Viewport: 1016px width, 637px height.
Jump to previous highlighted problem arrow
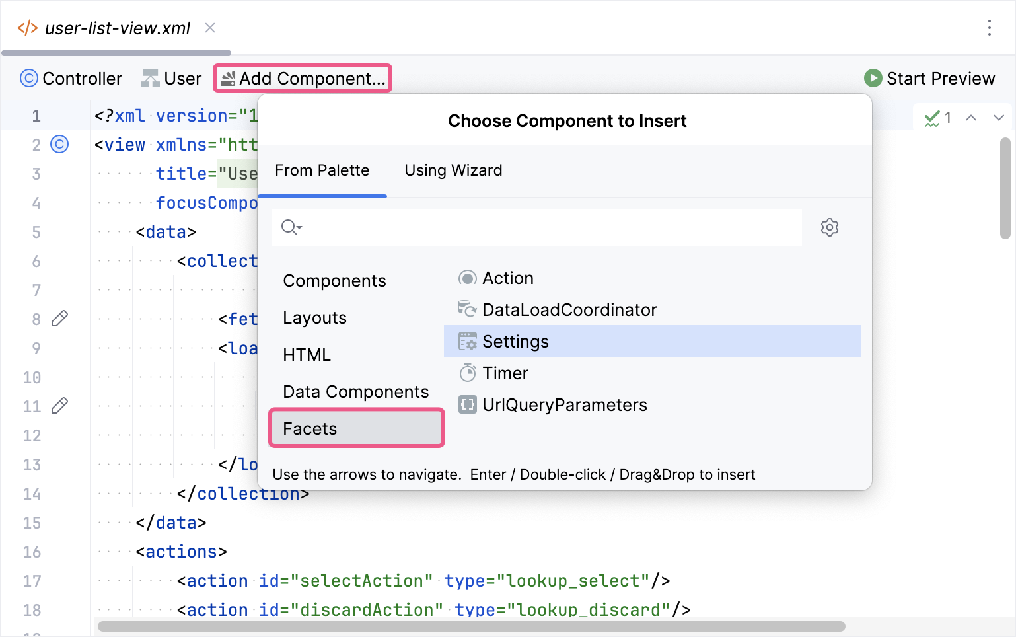(970, 118)
